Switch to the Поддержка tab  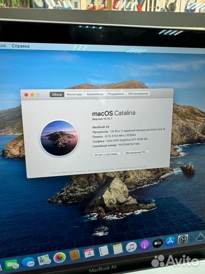point(116,94)
